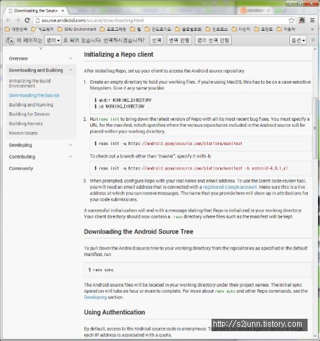Open the source language dropdown in the translate bar
The image size is (320, 341).
point(53,41)
